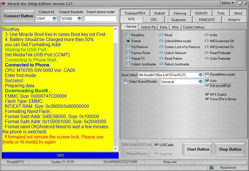The image size is (249, 171).
Task: Open the Unlock/Fix sub-tab
Action: [x=148, y=27]
